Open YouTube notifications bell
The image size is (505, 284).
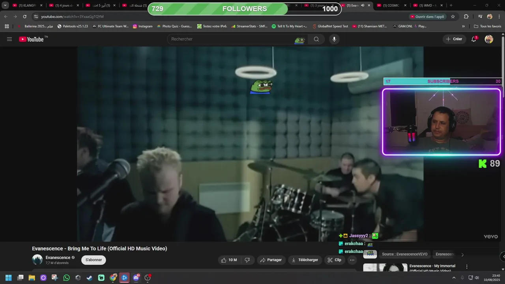[x=474, y=39]
